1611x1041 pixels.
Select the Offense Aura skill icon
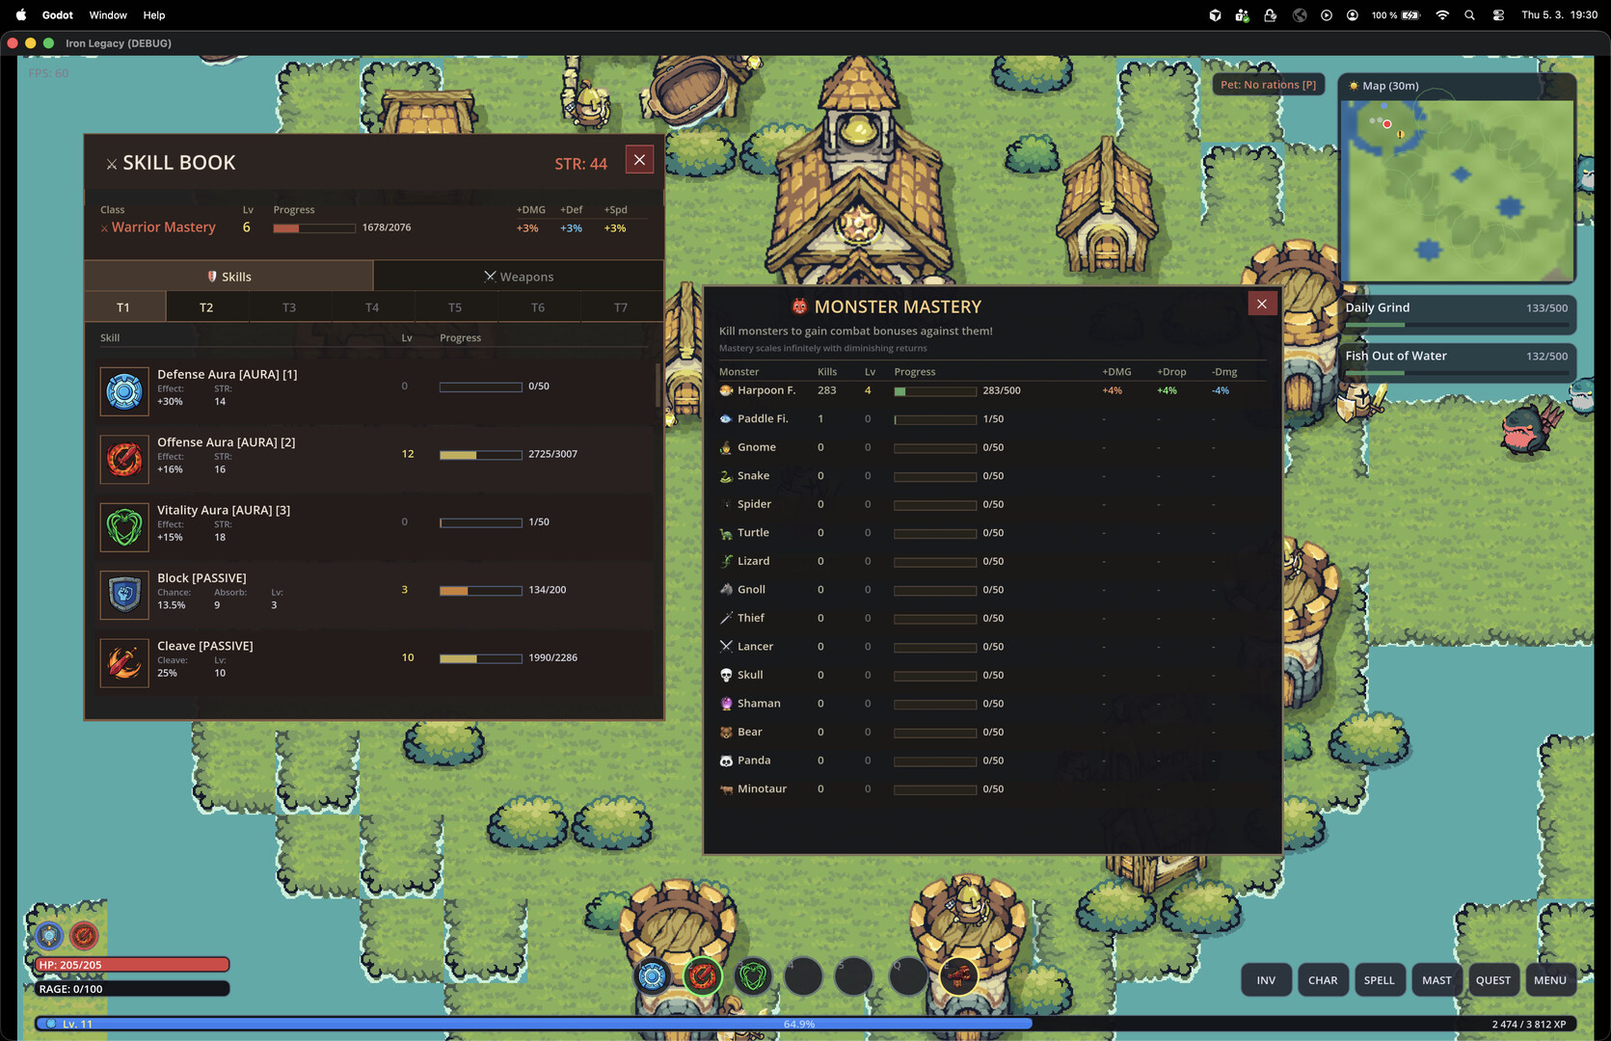(124, 459)
